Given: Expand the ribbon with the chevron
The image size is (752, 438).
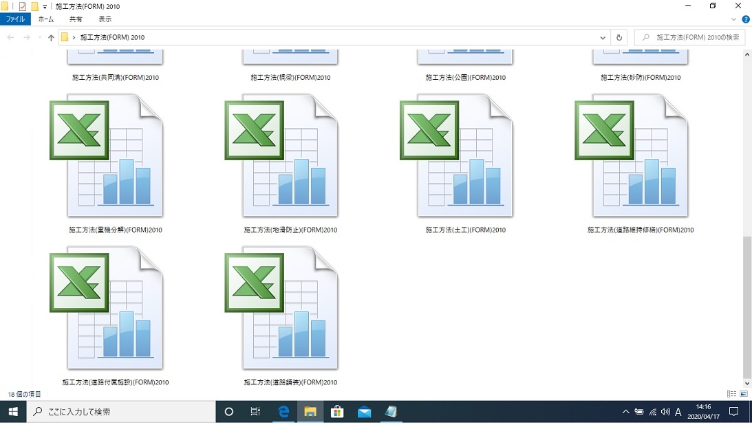Looking at the screenshot, I should tap(733, 19).
